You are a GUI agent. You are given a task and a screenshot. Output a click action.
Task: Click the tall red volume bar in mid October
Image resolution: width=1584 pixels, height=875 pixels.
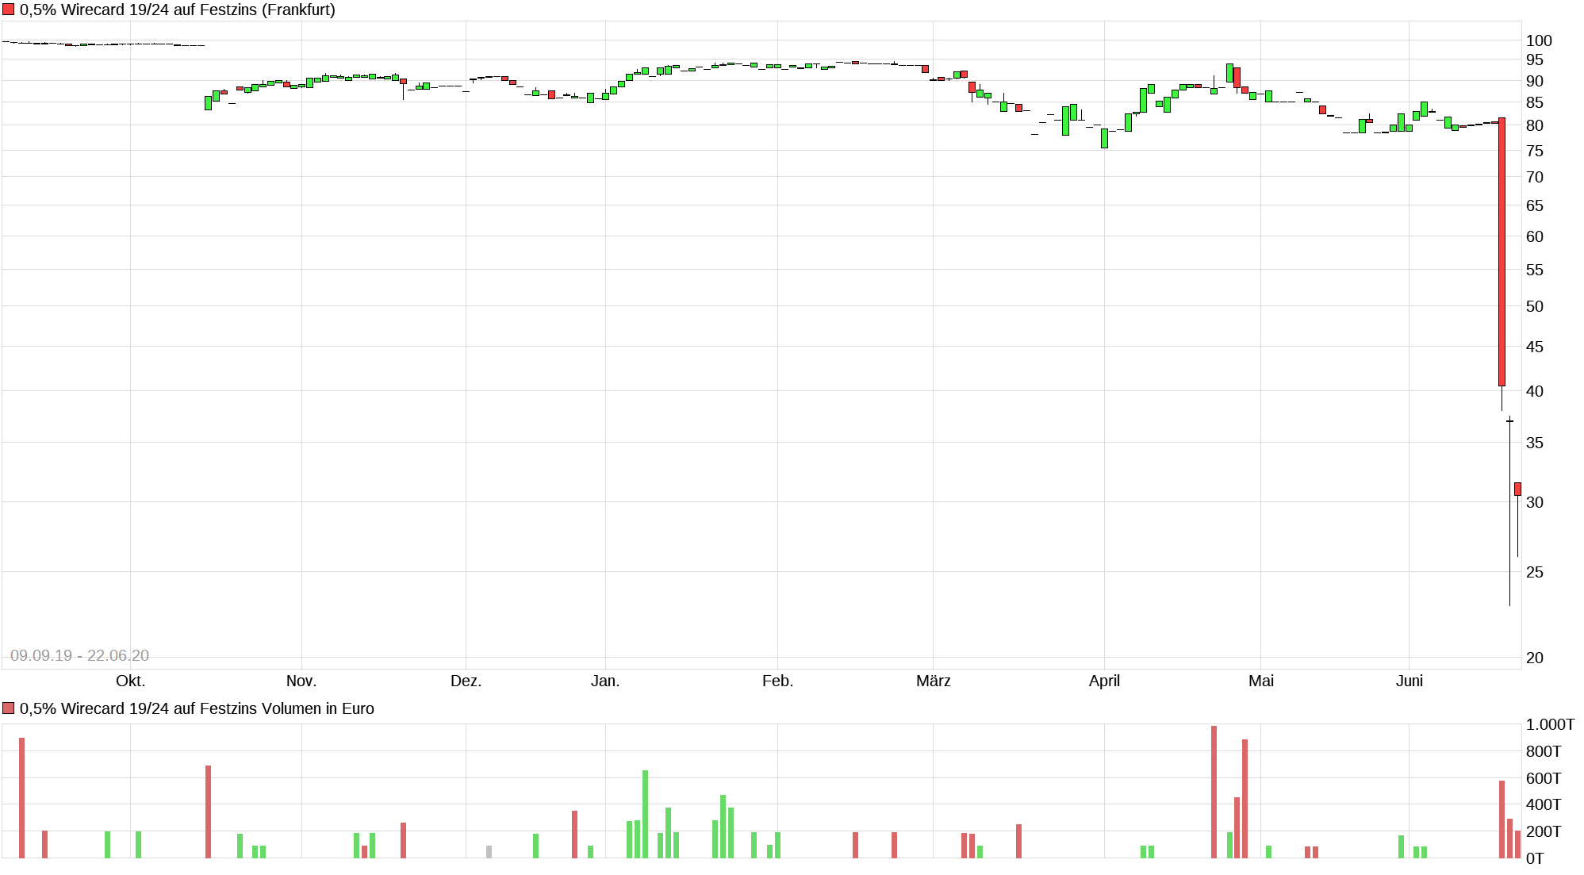(208, 812)
